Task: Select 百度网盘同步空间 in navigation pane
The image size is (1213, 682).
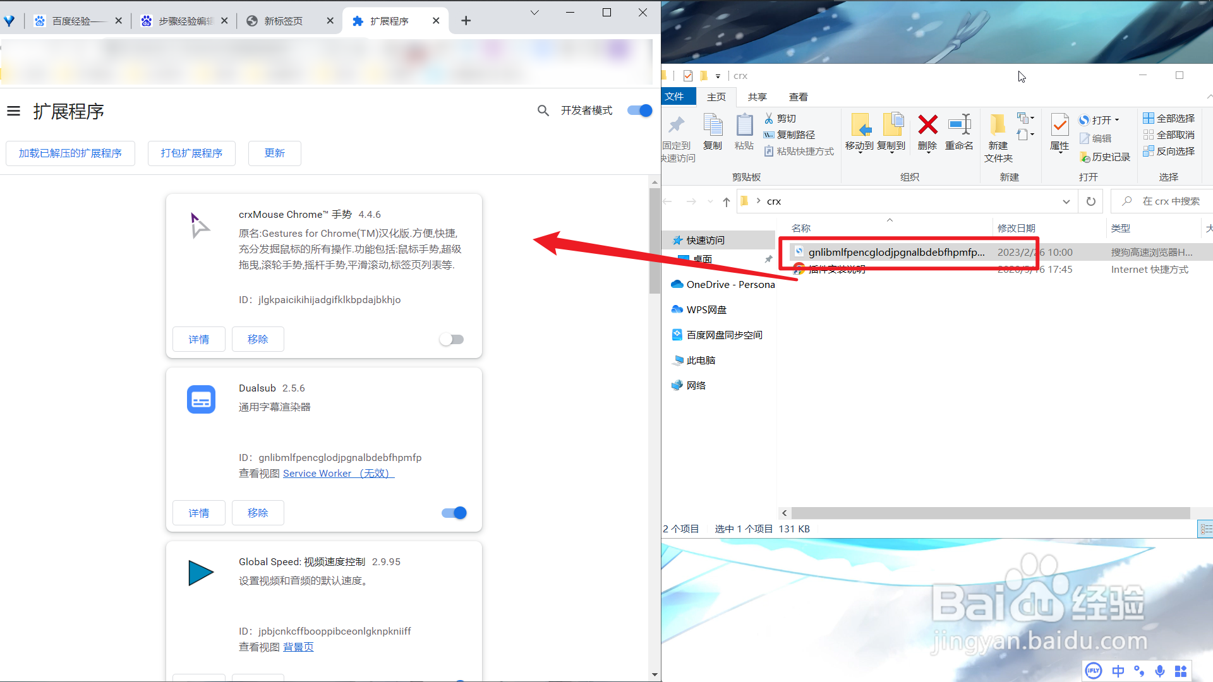Action: 716,335
